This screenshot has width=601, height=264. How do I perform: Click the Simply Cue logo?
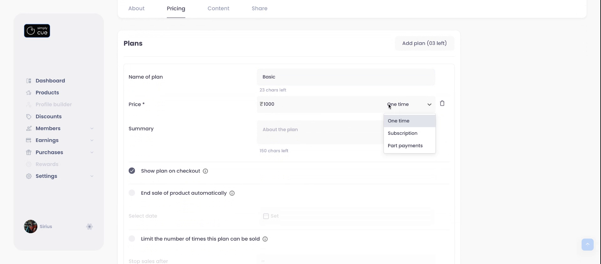coord(37,31)
